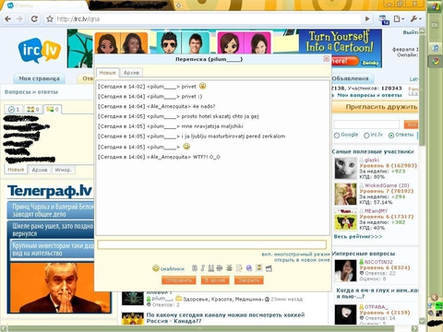Image resolution: width=443 pixels, height=332 pixels.
Task: Open sidebar Игнор. tab
Action: 63,170
